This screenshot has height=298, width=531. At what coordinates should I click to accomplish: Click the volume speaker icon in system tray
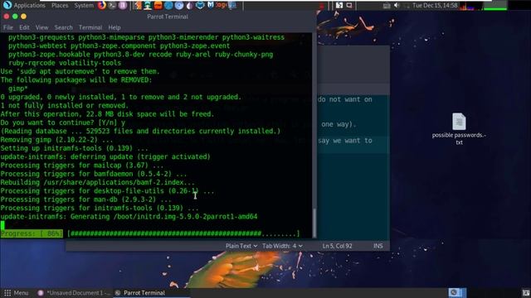click(x=397, y=6)
